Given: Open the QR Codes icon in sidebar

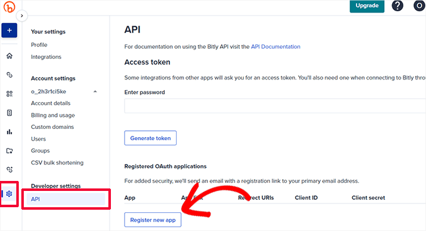Looking at the screenshot, I should click(x=9, y=94).
